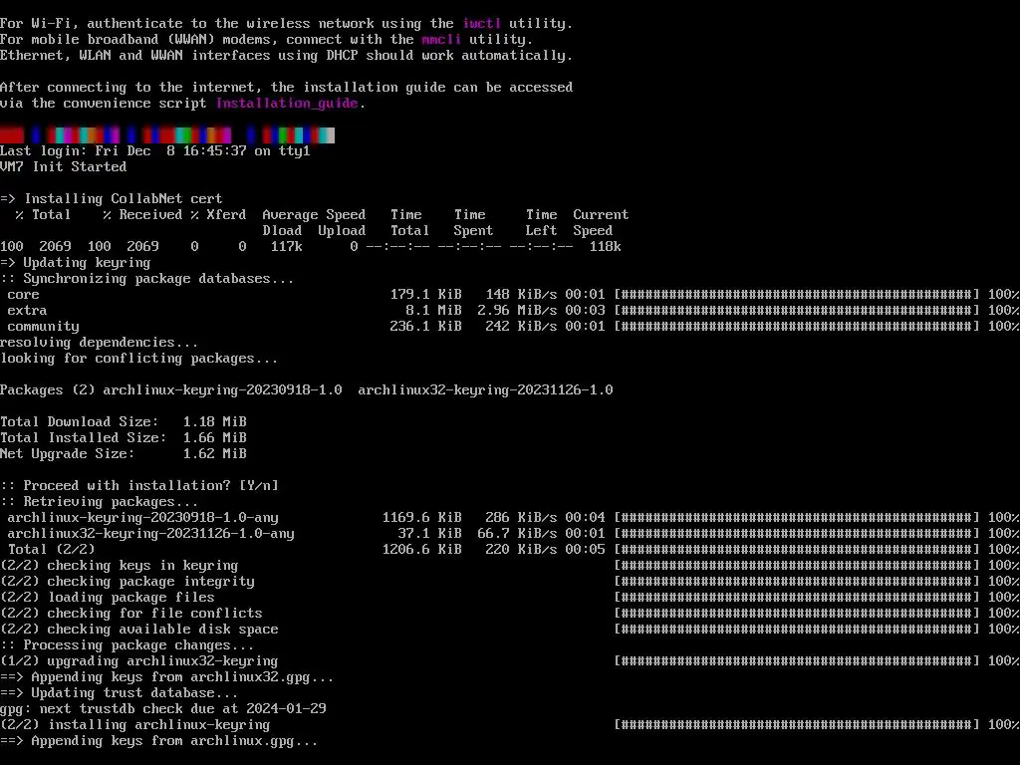
Task: Click the progress bar for core database
Action: [797, 295]
